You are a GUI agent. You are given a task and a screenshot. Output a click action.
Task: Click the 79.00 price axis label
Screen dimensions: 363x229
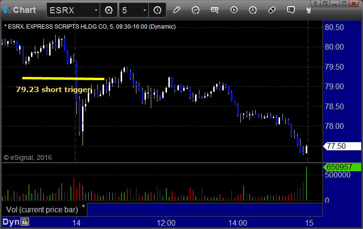(334, 87)
